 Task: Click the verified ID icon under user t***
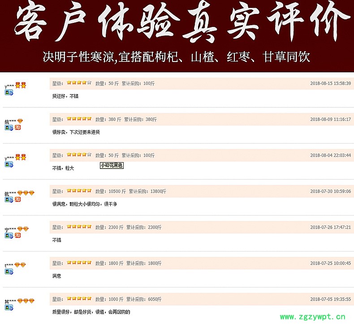click(x=9, y=272)
